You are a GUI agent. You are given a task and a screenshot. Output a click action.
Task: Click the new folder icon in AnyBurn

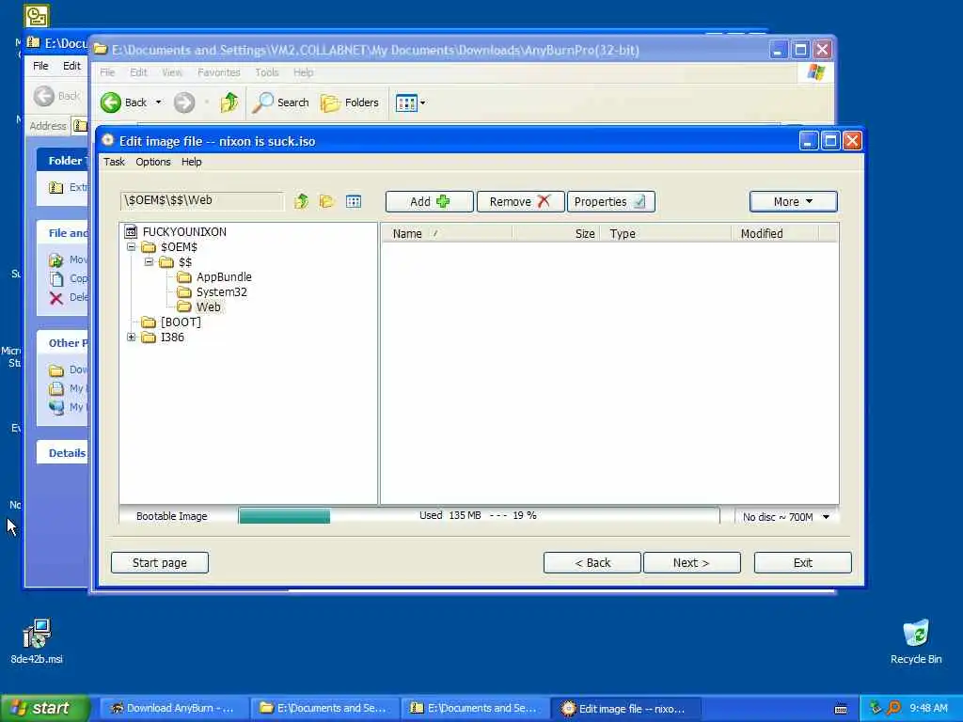(x=326, y=201)
